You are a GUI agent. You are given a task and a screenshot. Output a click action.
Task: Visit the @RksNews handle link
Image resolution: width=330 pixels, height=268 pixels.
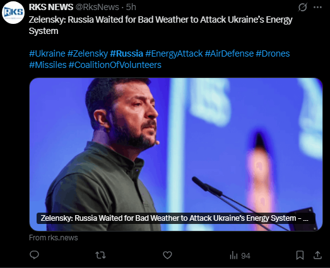coord(97,8)
